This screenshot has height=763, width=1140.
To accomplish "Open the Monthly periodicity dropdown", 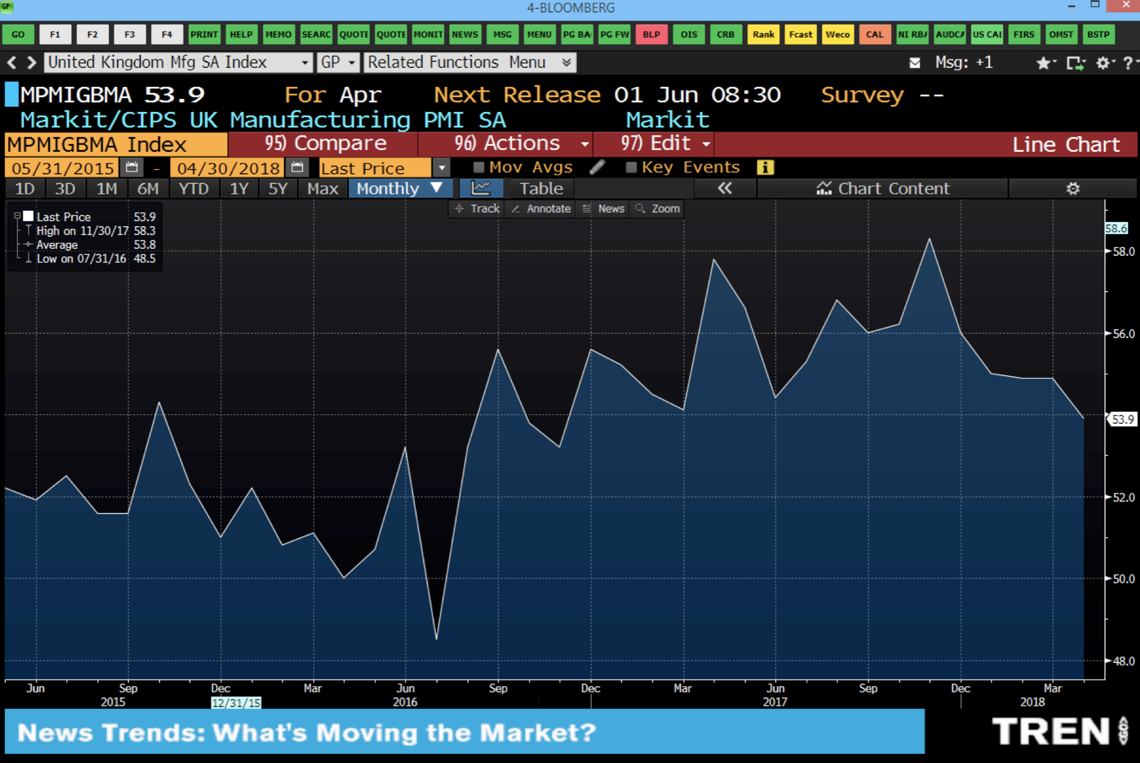I will pyautogui.click(x=400, y=189).
